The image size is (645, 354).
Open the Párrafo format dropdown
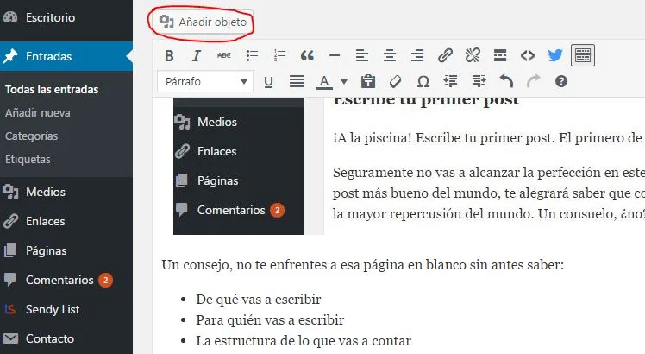(205, 82)
